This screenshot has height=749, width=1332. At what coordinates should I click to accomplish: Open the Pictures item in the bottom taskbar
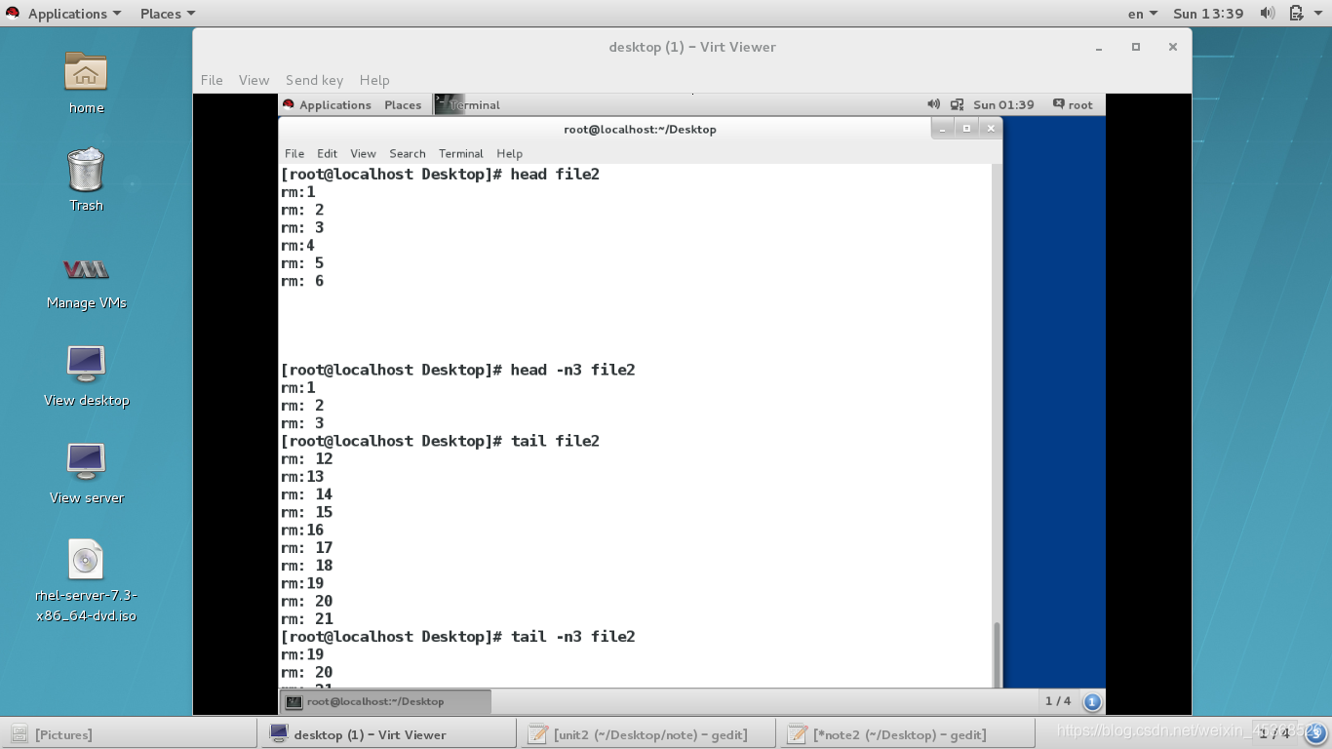pos(59,733)
